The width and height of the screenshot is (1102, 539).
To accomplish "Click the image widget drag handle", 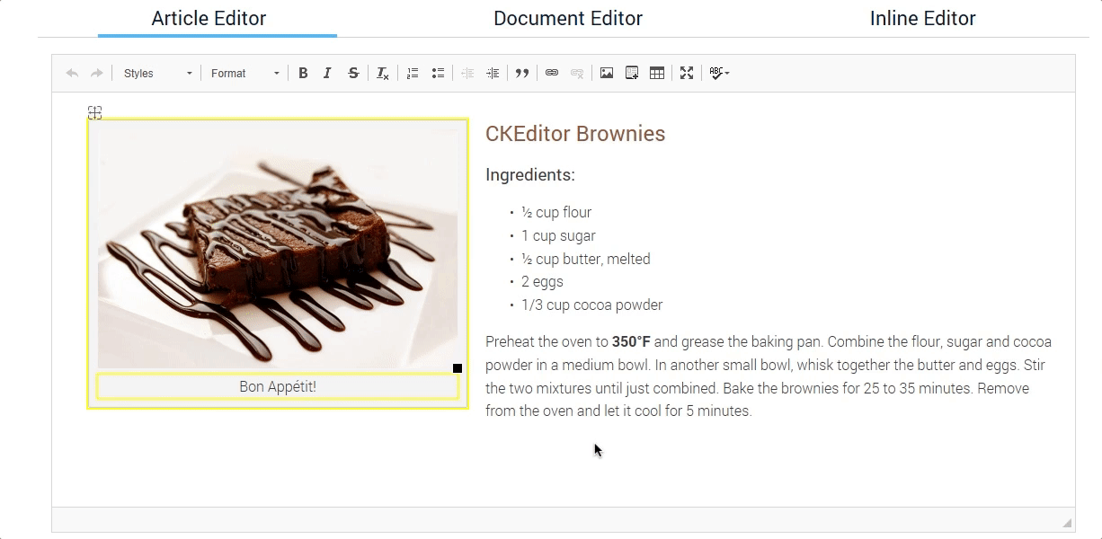I will click(x=94, y=112).
